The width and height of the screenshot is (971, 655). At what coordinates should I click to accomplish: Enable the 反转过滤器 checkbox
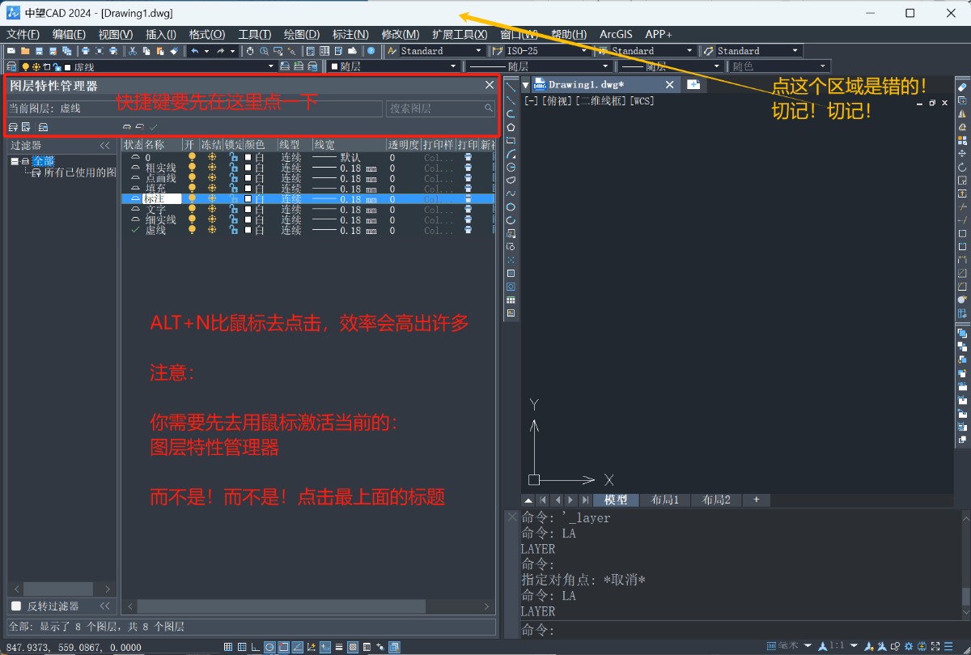16,606
